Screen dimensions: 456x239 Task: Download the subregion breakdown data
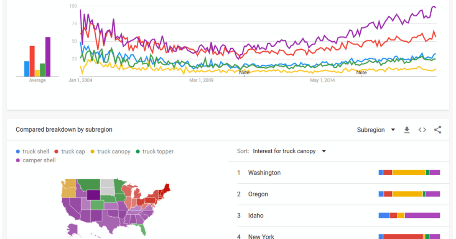[407, 130]
